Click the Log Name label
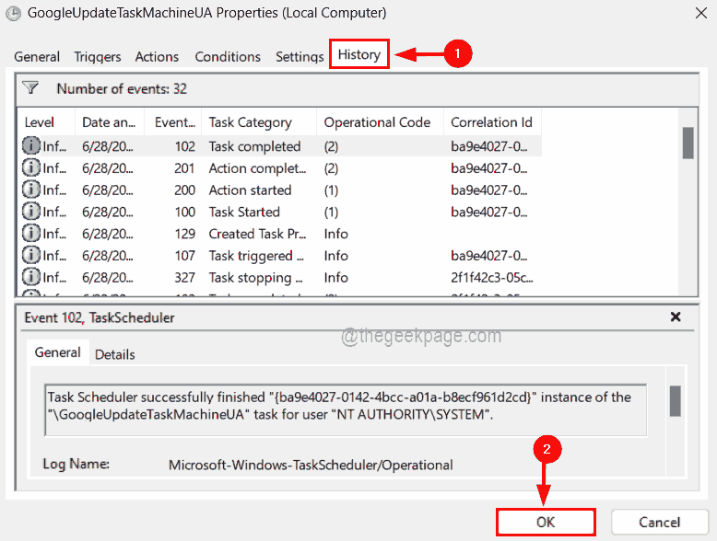This screenshot has width=717, height=541. click(76, 464)
